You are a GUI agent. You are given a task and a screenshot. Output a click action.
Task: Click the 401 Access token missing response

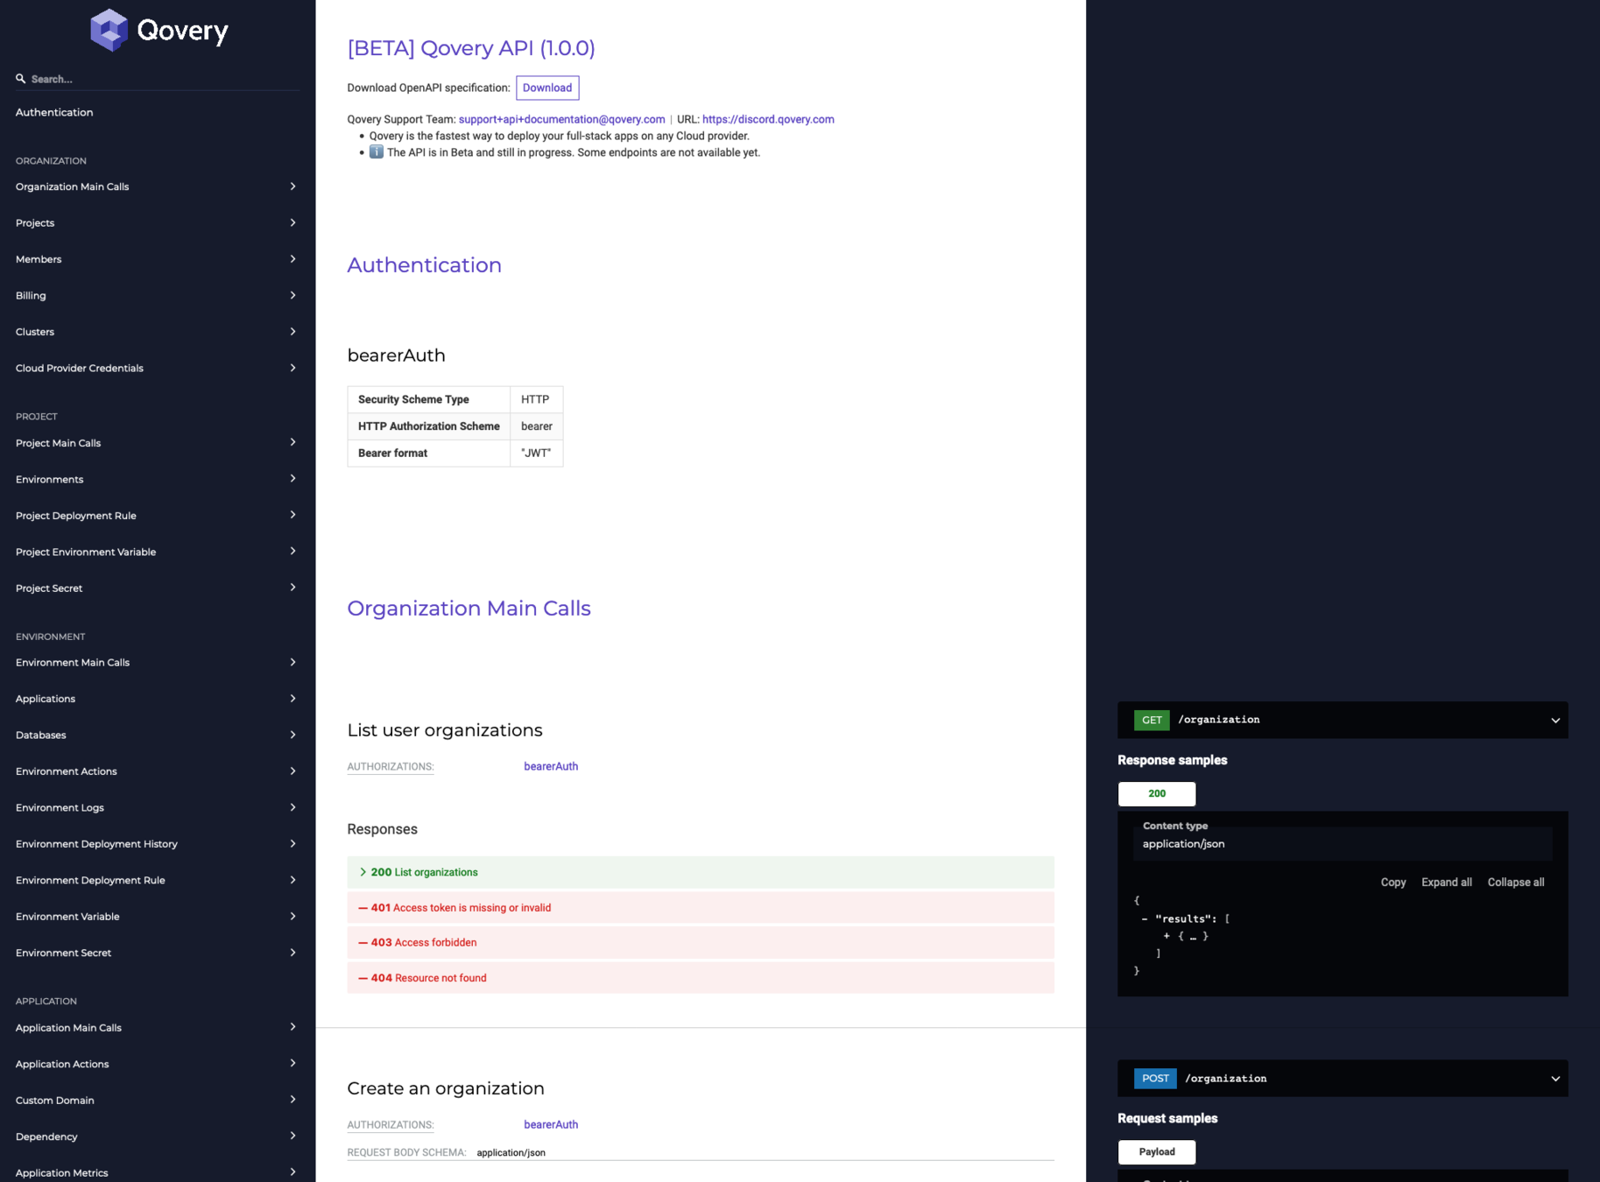click(x=701, y=908)
